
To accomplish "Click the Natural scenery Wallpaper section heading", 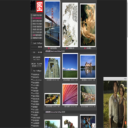I will [55, 51].
